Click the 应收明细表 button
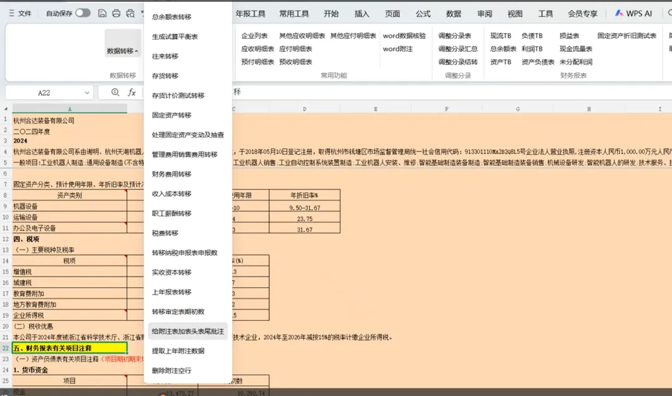Image resolution: width=672 pixels, height=396 pixels. [258, 49]
